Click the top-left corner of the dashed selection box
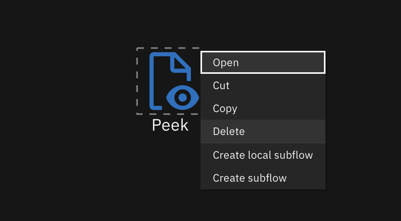The width and height of the screenshot is (401, 221). pos(137,48)
